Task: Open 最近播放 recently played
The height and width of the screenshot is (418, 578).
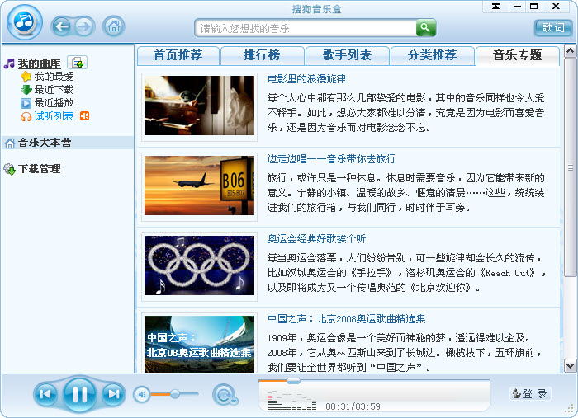Action: pos(54,103)
